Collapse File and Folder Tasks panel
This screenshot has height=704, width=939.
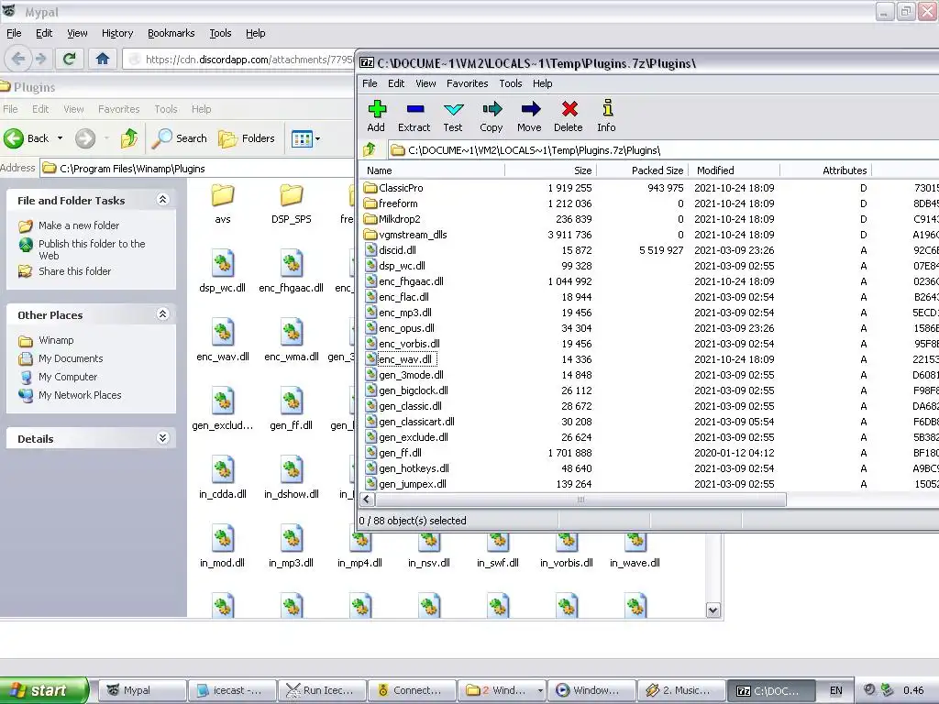[x=162, y=199]
